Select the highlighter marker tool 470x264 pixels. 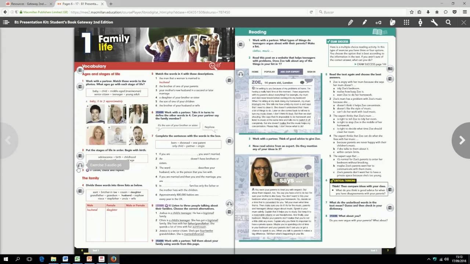pyautogui.click(x=364, y=22)
